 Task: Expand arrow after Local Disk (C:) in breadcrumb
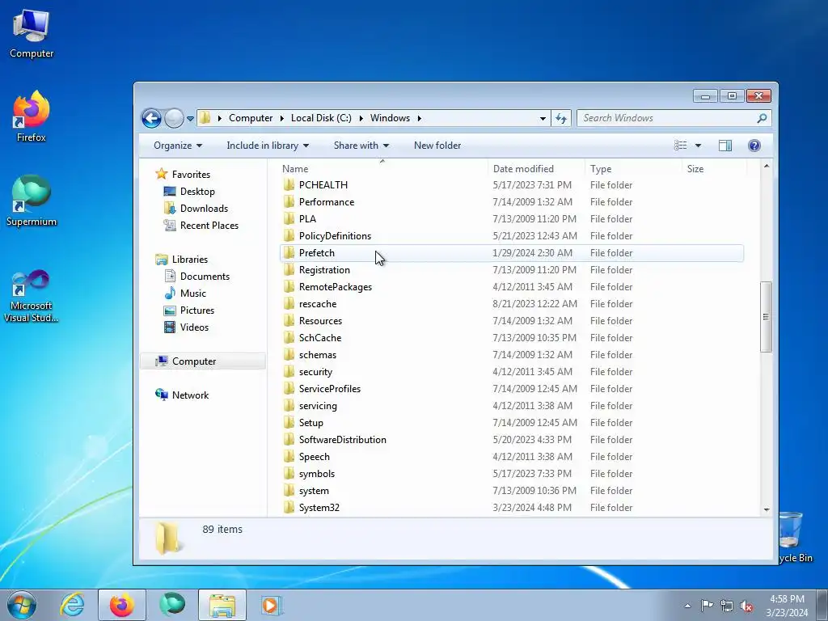[x=361, y=118]
